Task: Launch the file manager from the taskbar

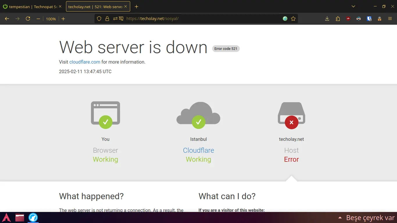Action: click(x=20, y=217)
